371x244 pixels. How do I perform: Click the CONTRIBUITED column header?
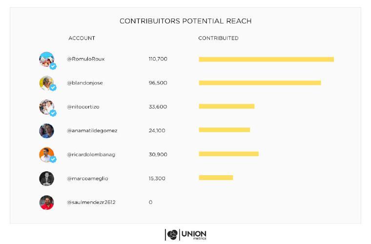218,38
